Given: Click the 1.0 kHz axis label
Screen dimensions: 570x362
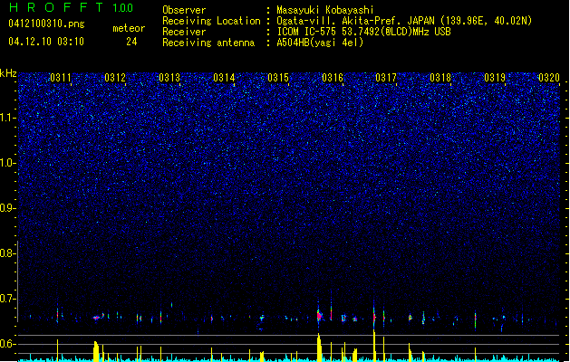Looking at the screenshot, I should tap(8, 163).
